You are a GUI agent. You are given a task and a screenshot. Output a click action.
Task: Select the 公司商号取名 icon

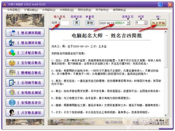tap(12, 83)
